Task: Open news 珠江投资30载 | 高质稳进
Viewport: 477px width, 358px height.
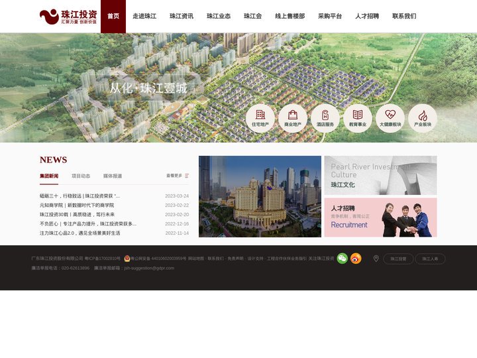Action: (77, 214)
